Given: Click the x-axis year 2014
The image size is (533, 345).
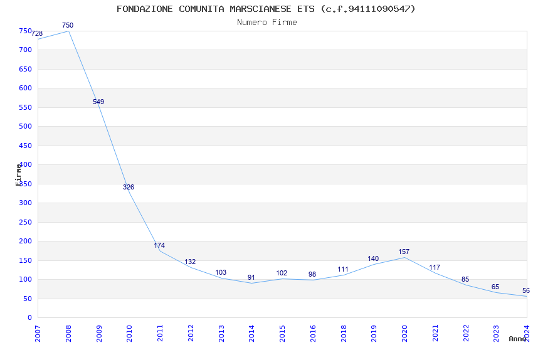Looking at the screenshot, I should pyautogui.click(x=252, y=334).
